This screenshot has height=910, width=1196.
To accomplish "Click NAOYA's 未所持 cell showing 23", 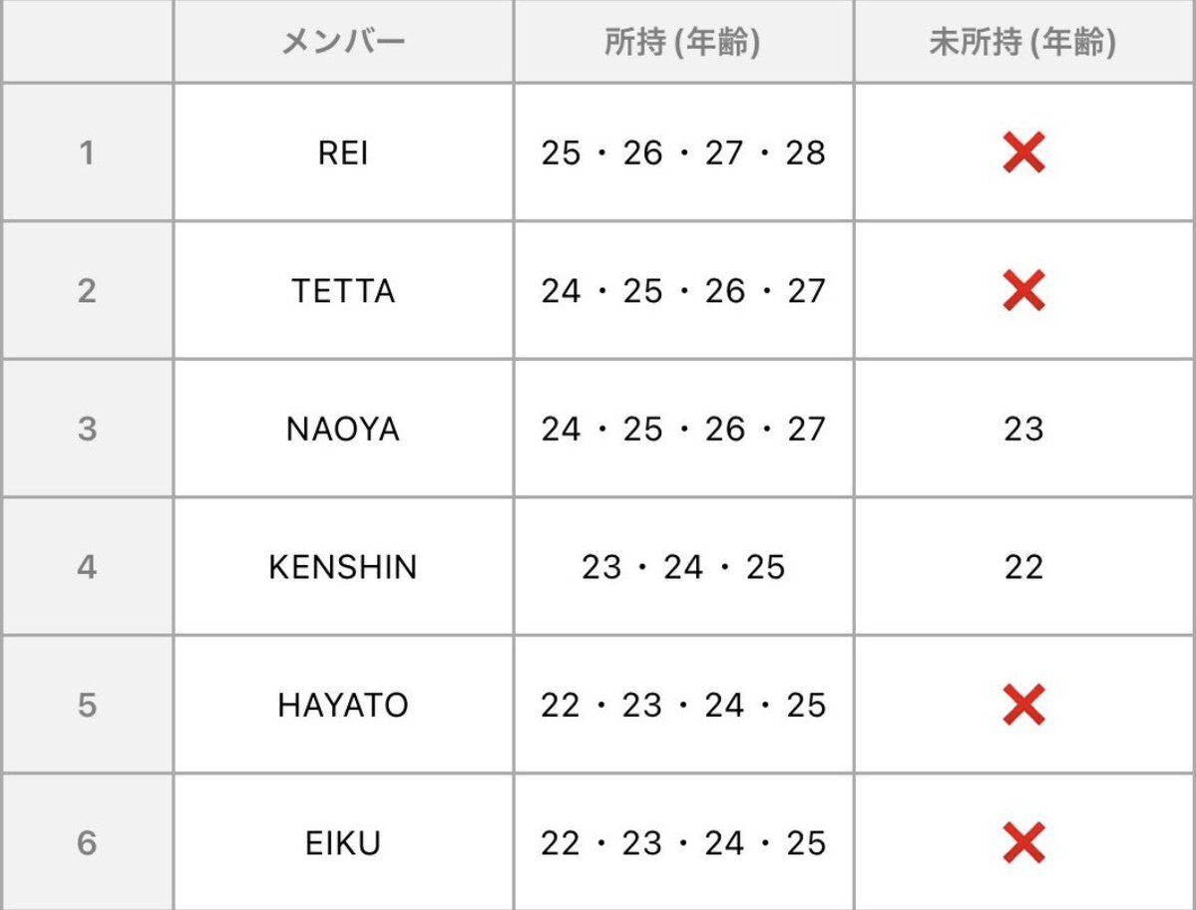I will (1023, 430).
